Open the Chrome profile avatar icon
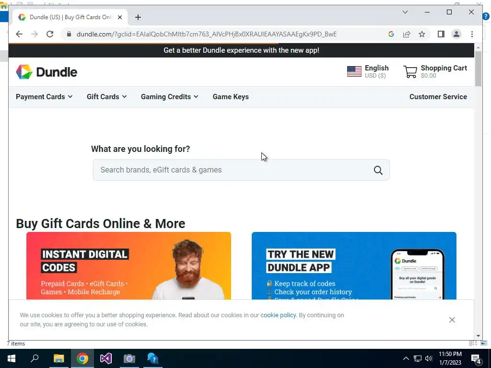The width and height of the screenshot is (491, 368). click(456, 34)
